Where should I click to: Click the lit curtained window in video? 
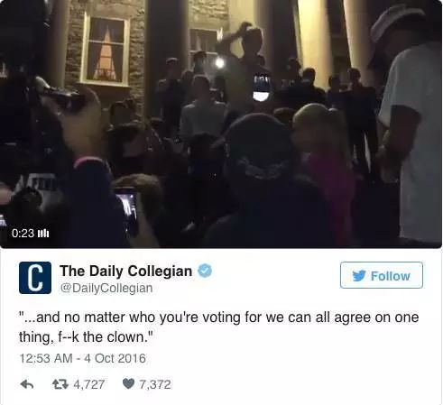point(106,50)
